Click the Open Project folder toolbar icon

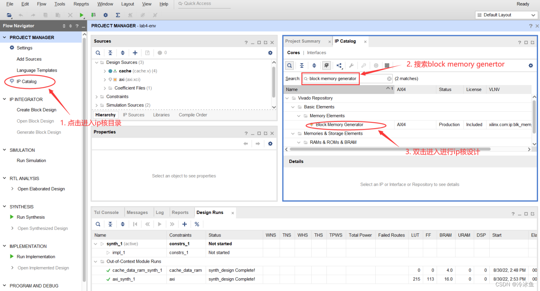[x=9, y=15]
